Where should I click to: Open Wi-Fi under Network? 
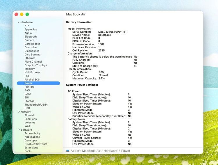28,126
